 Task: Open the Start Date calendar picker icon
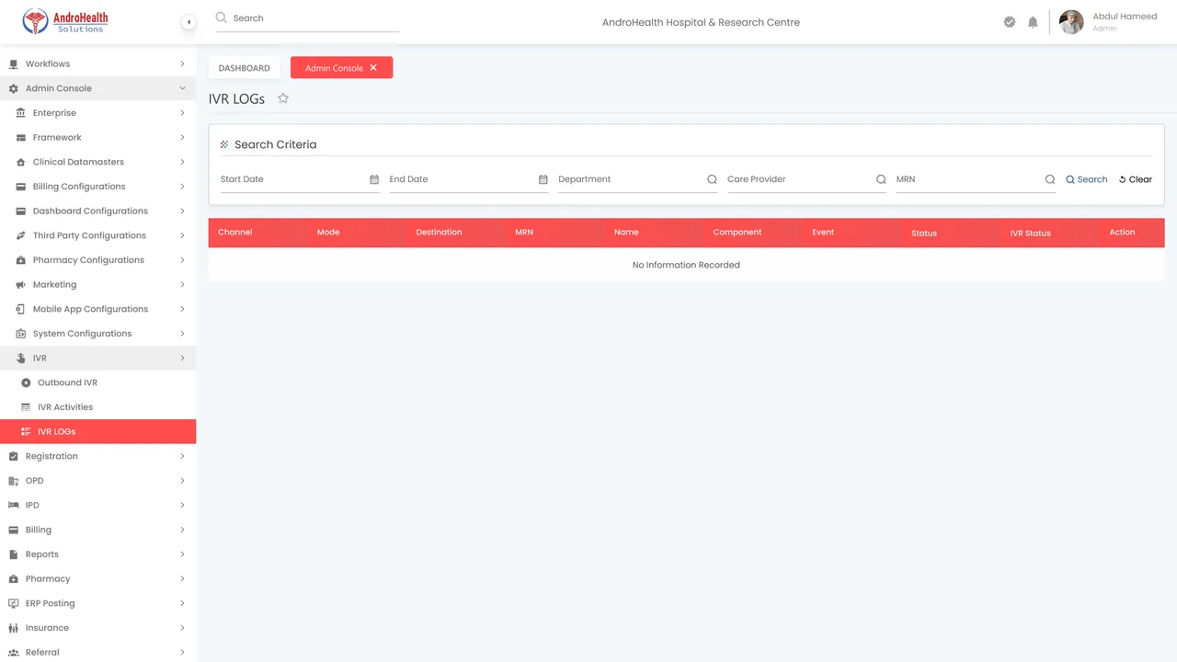coord(374,179)
